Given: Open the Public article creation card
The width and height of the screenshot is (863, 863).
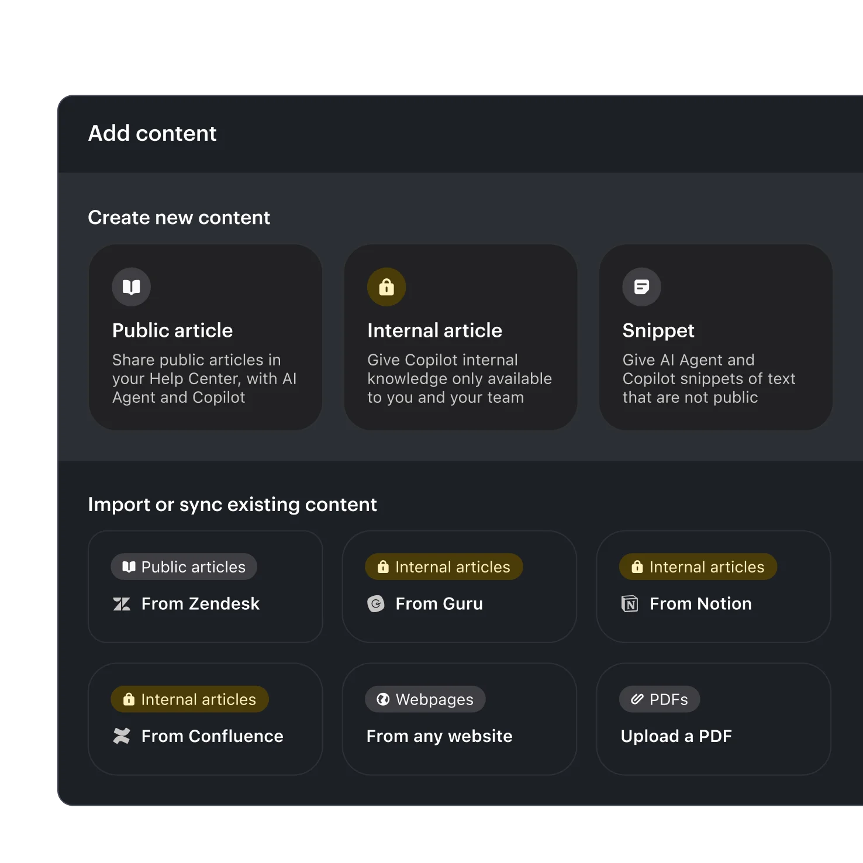Looking at the screenshot, I should [205, 337].
